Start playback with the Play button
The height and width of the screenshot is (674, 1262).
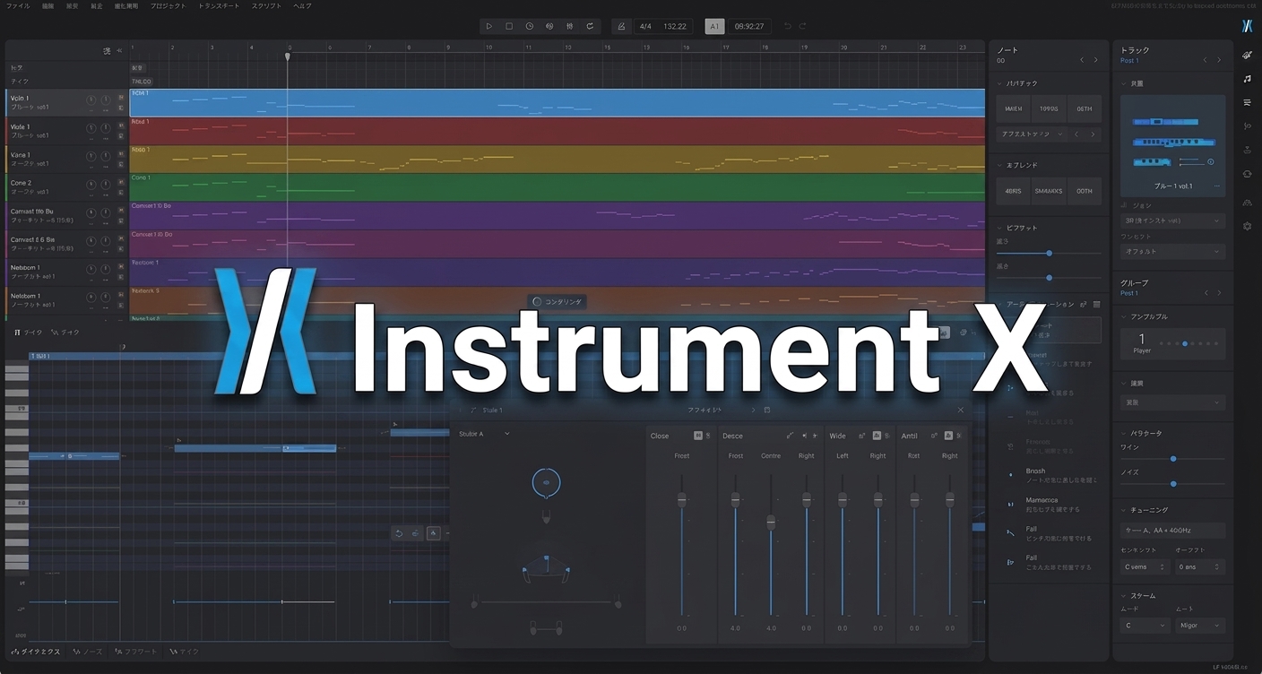(488, 27)
